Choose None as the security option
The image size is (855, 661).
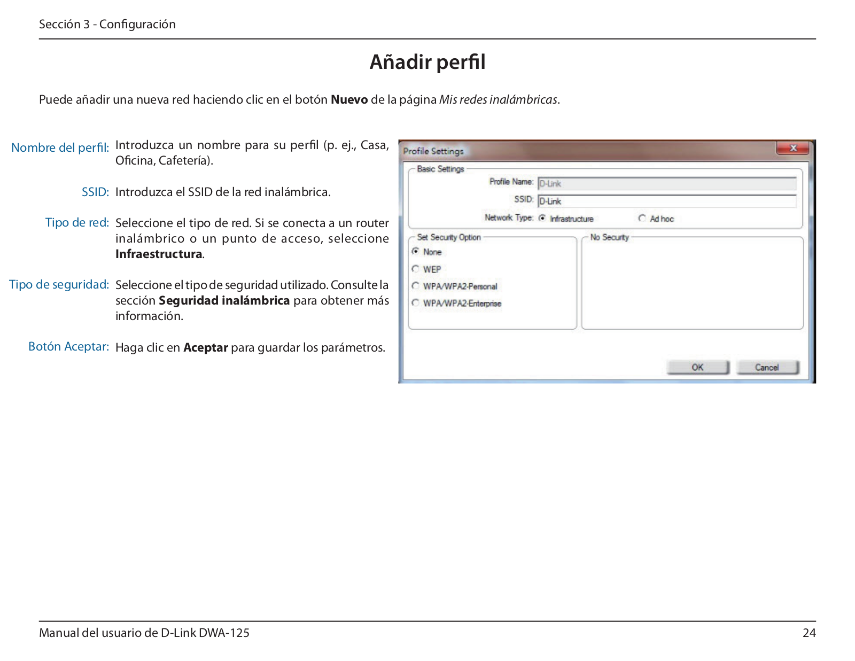click(416, 252)
